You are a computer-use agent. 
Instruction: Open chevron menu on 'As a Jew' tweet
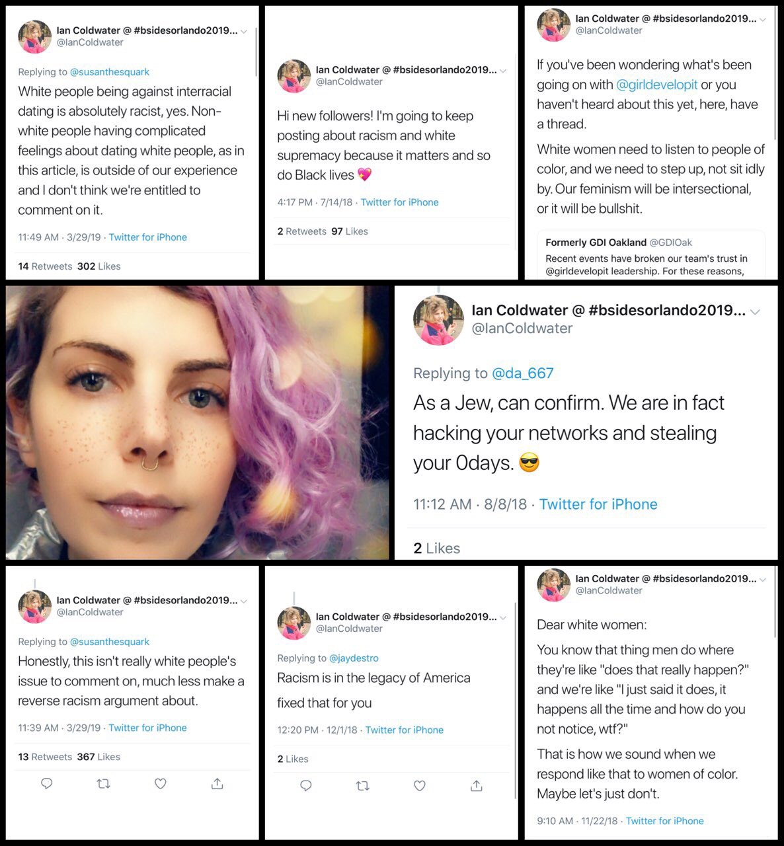(x=755, y=312)
